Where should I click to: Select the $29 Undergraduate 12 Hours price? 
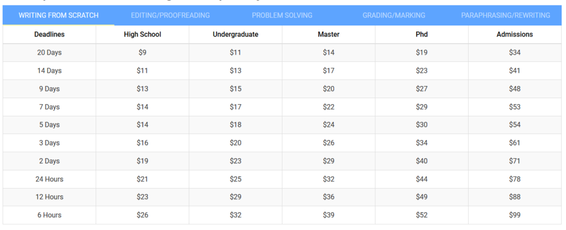(235, 197)
